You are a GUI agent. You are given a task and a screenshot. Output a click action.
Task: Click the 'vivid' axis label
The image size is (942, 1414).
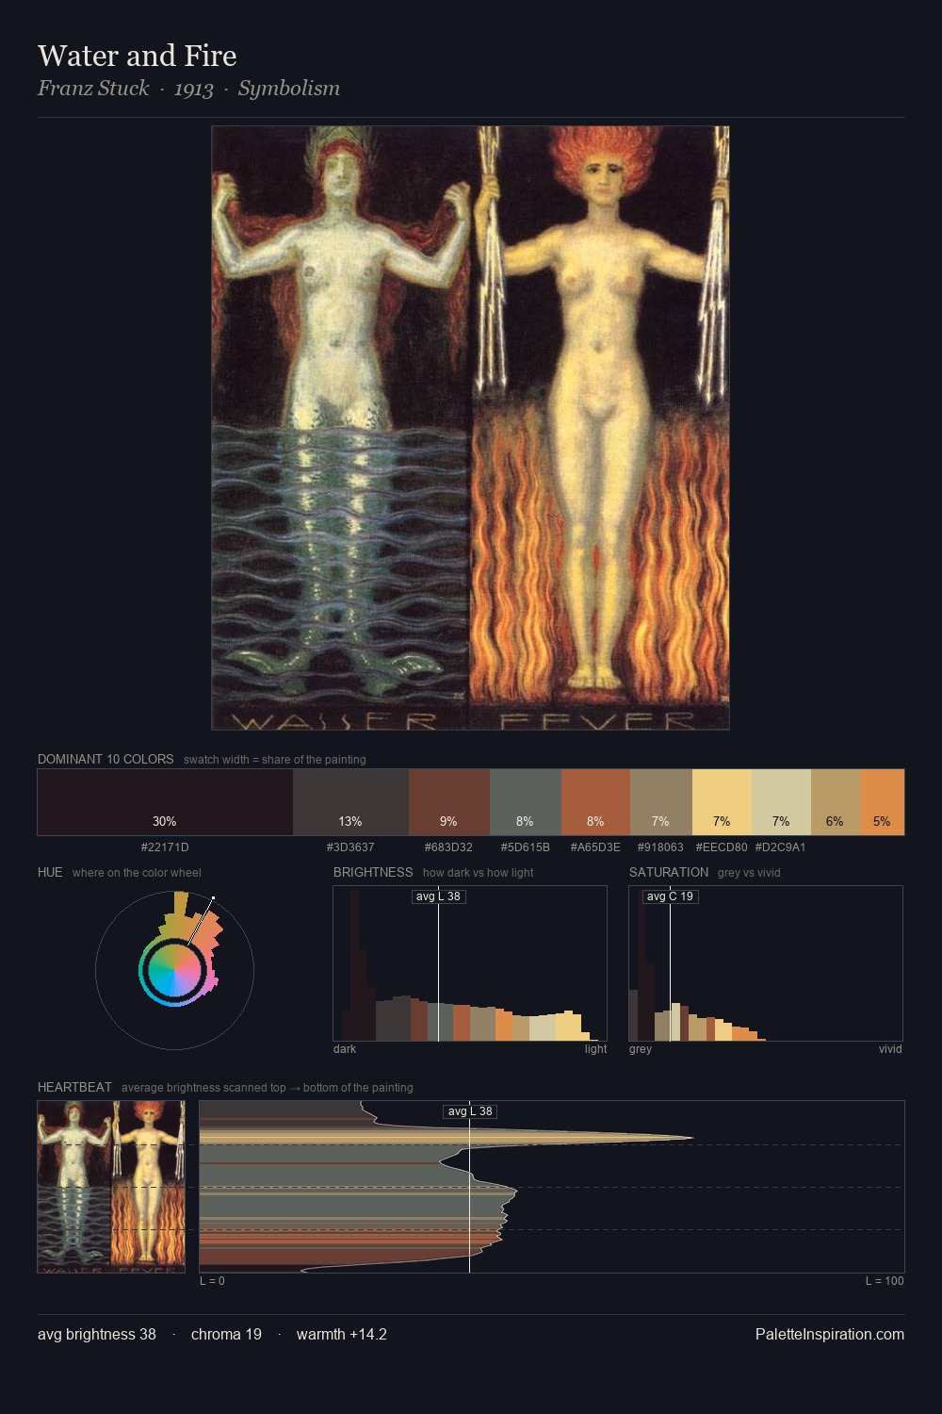pyautogui.click(x=890, y=1049)
